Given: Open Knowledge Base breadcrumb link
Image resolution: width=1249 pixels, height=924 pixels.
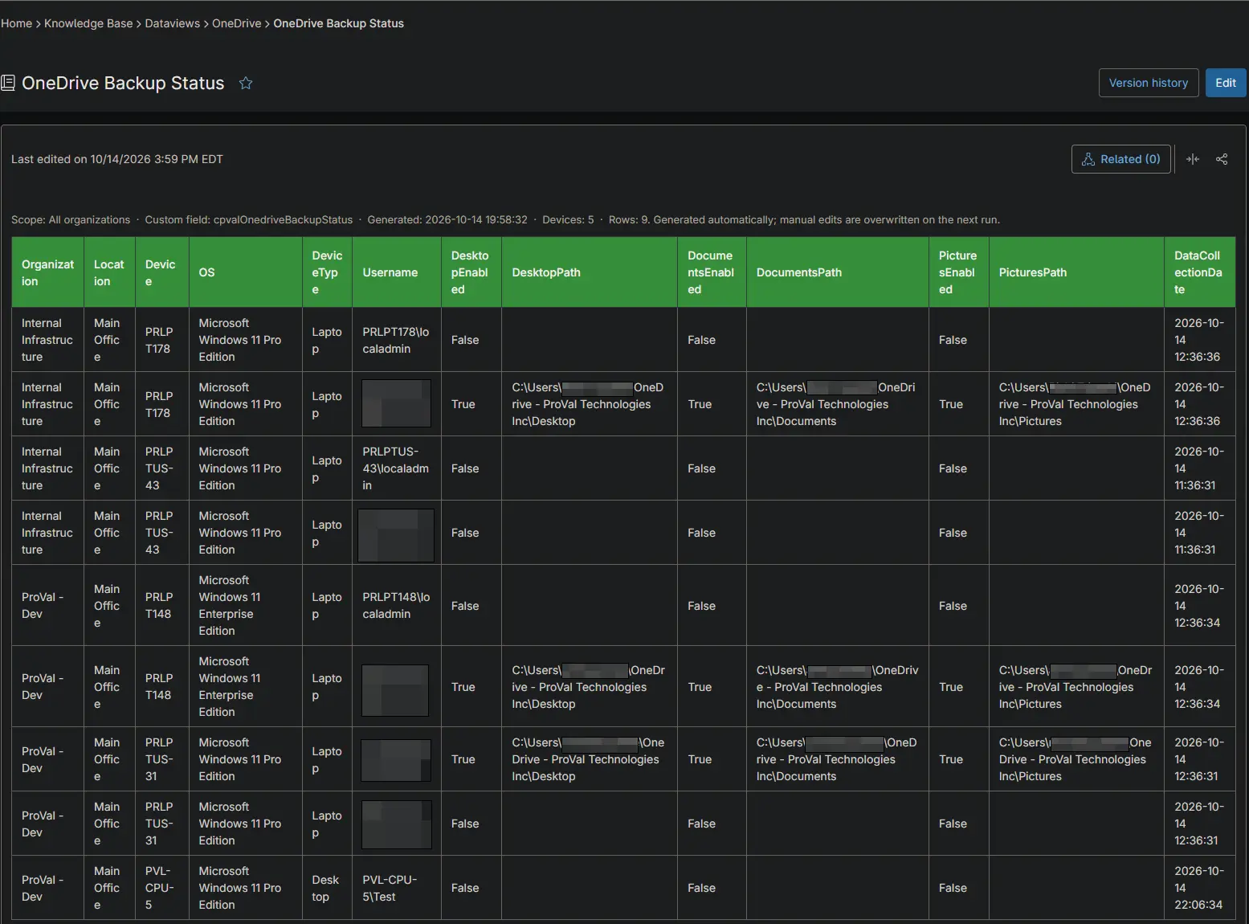Looking at the screenshot, I should [x=88, y=23].
